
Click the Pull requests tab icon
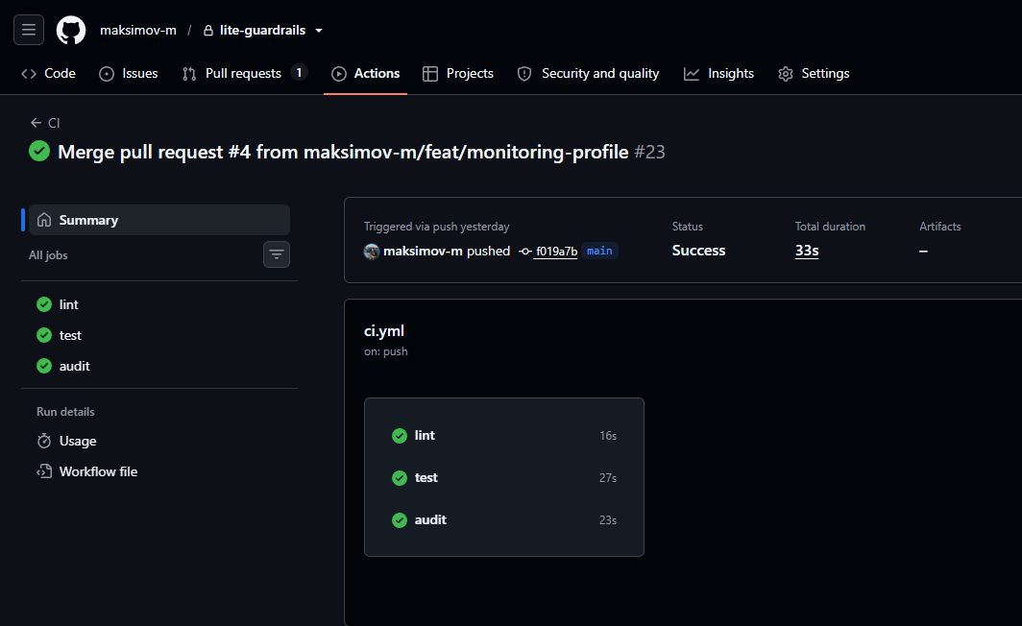189,74
